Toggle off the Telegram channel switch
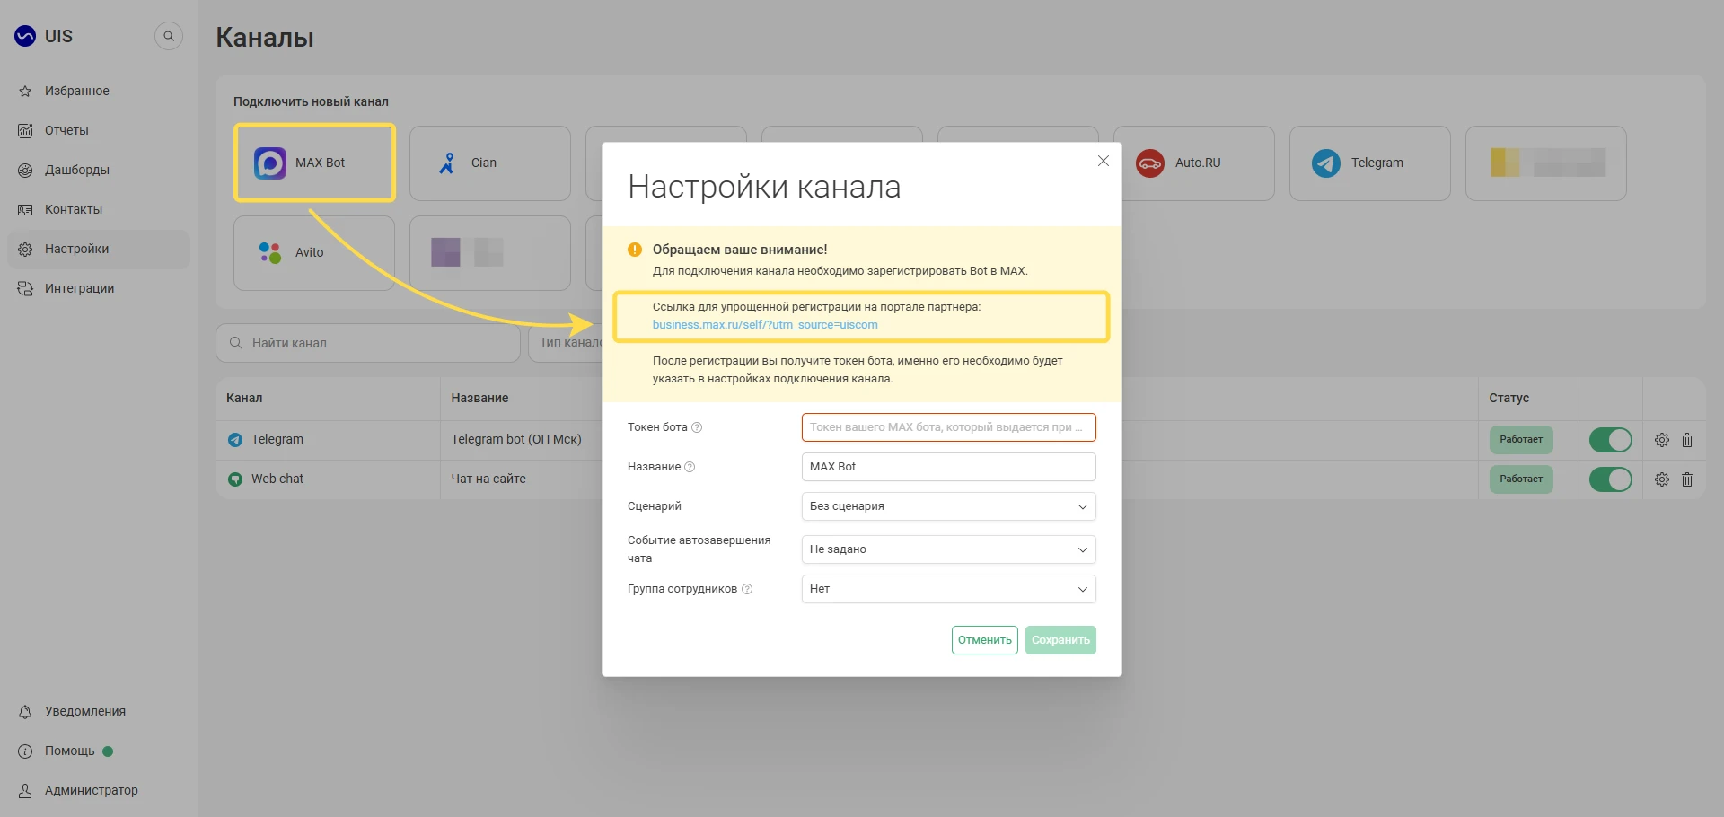Viewport: 1724px width, 817px height. point(1610,440)
